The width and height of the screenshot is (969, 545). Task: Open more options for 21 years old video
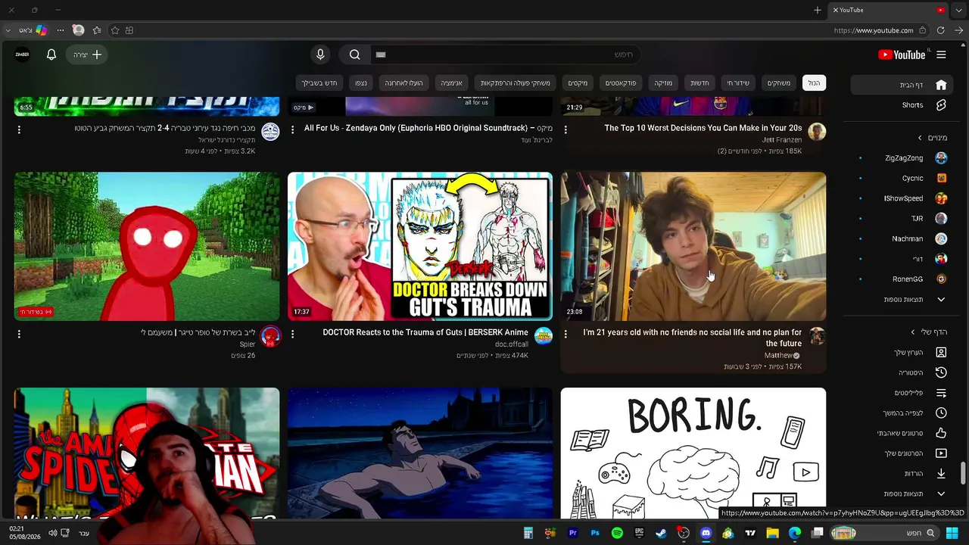566,334
